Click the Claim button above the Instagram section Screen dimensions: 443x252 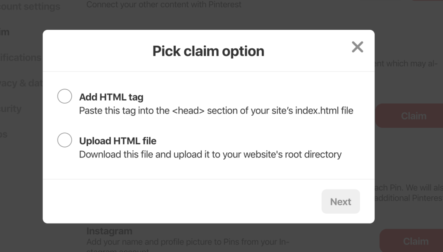[x=413, y=116]
